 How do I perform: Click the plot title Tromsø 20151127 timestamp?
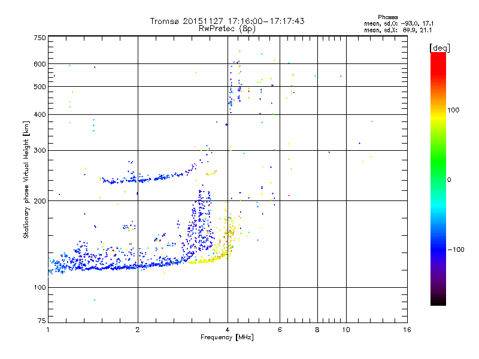coord(227,21)
